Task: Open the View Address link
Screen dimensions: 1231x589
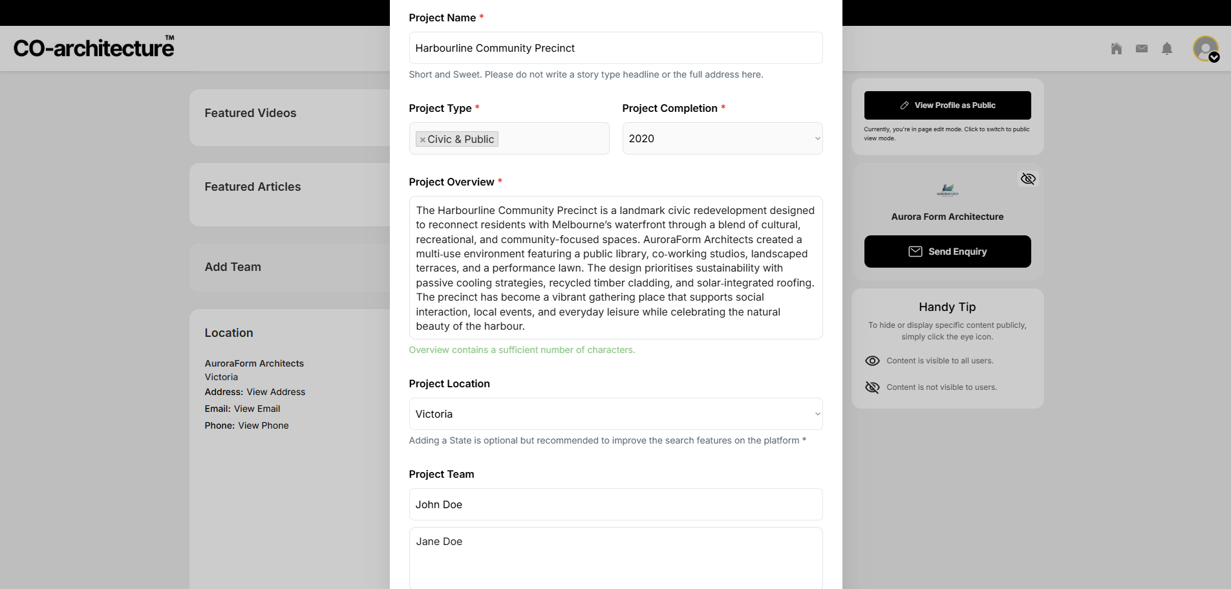Action: [x=276, y=392]
